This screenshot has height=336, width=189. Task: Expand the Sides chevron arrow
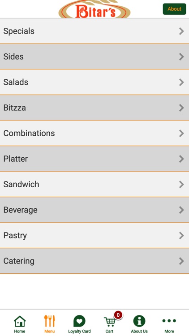(x=181, y=57)
